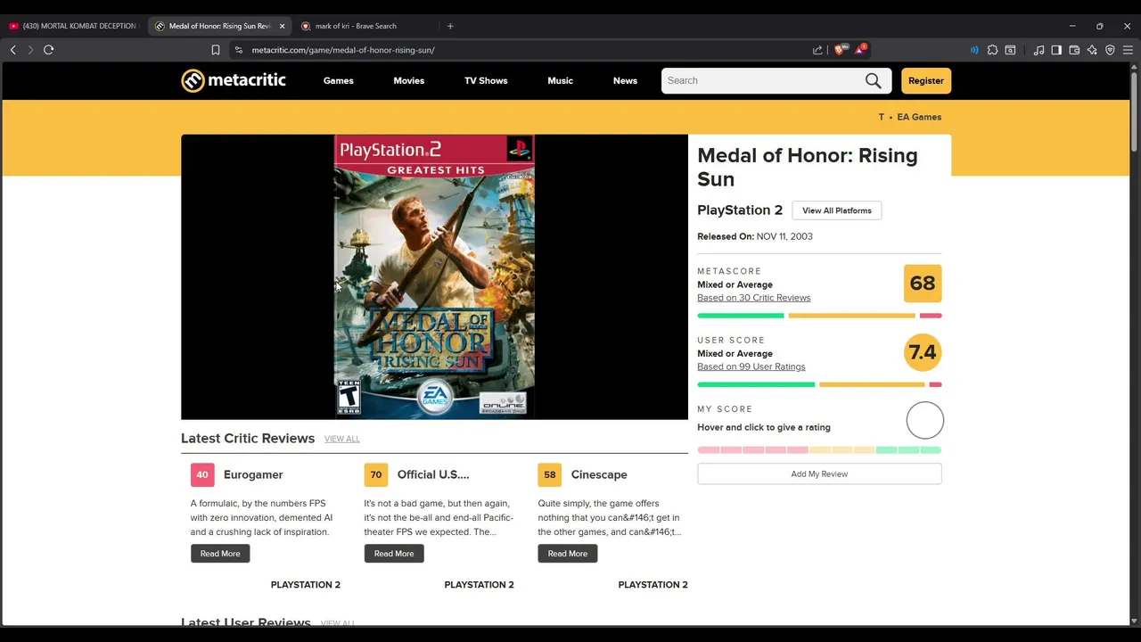Click the My Score rating circle
This screenshot has width=1141, height=642.
click(925, 421)
